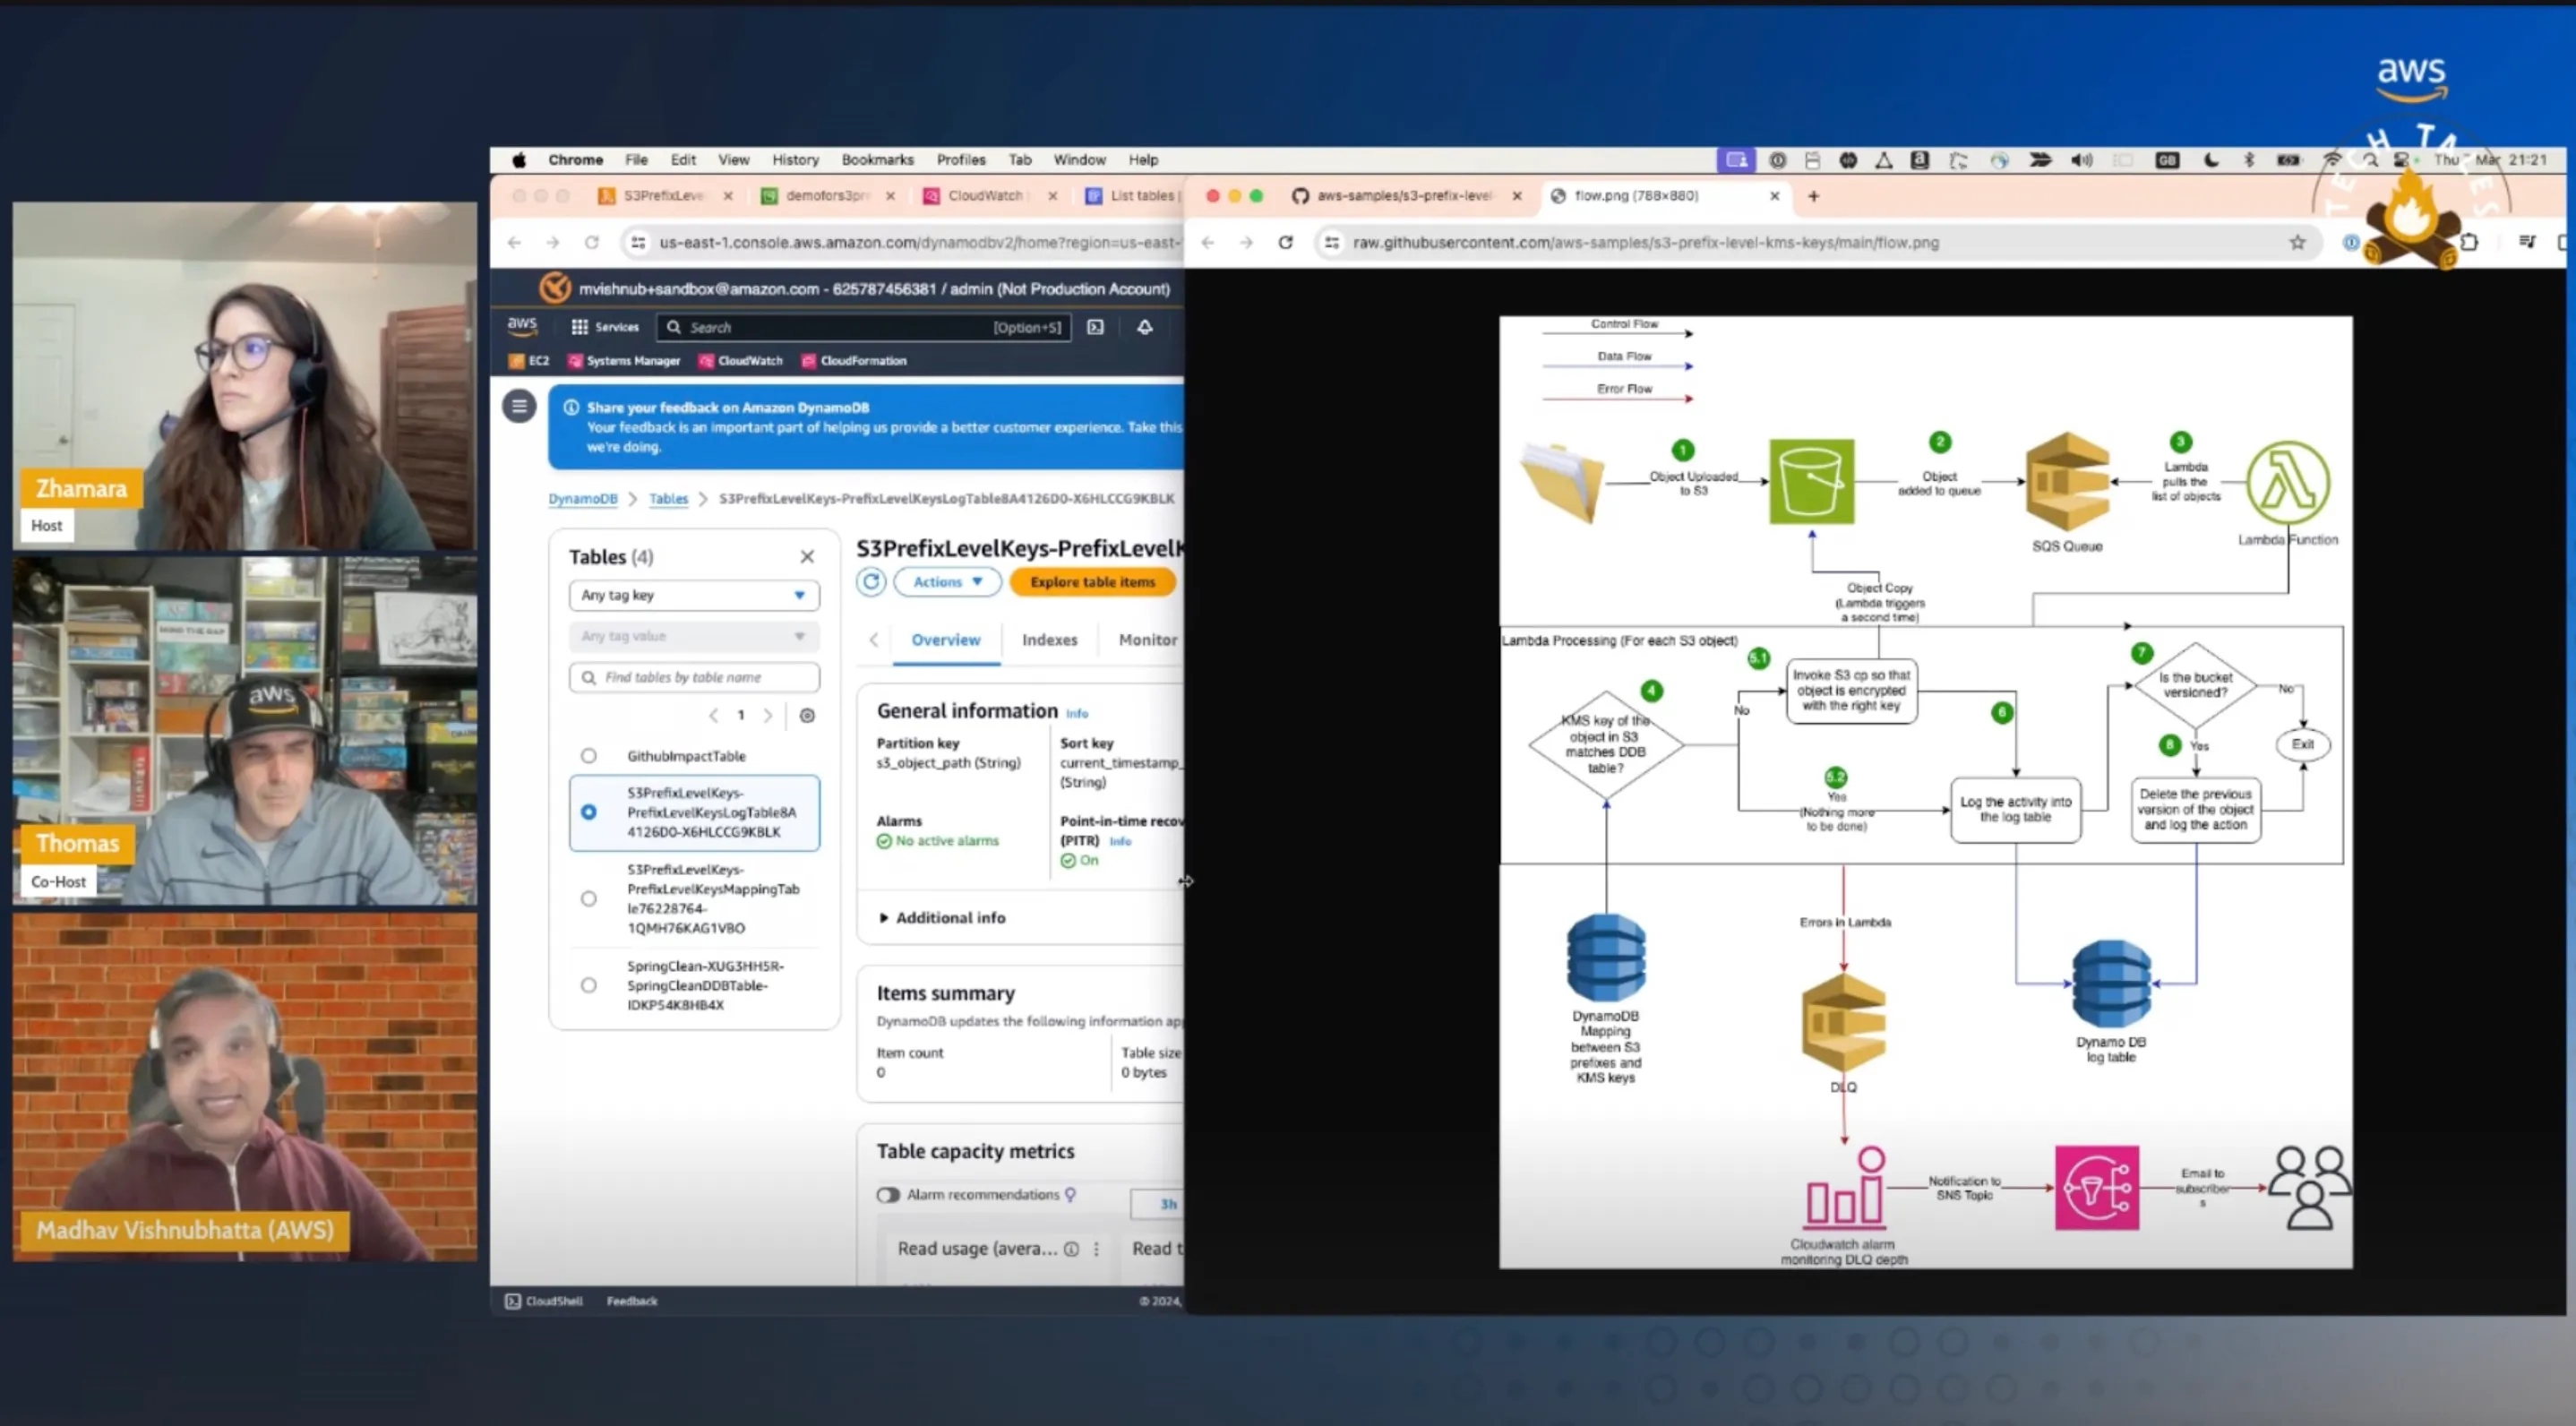Select the PrefixLevelKeysMappingTable radio button
Screen dimensions: 2576x1426
589,899
